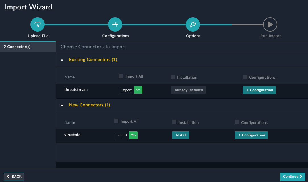Click the New Connectors (1) heading
The height and width of the screenshot is (182, 308).
click(90, 105)
